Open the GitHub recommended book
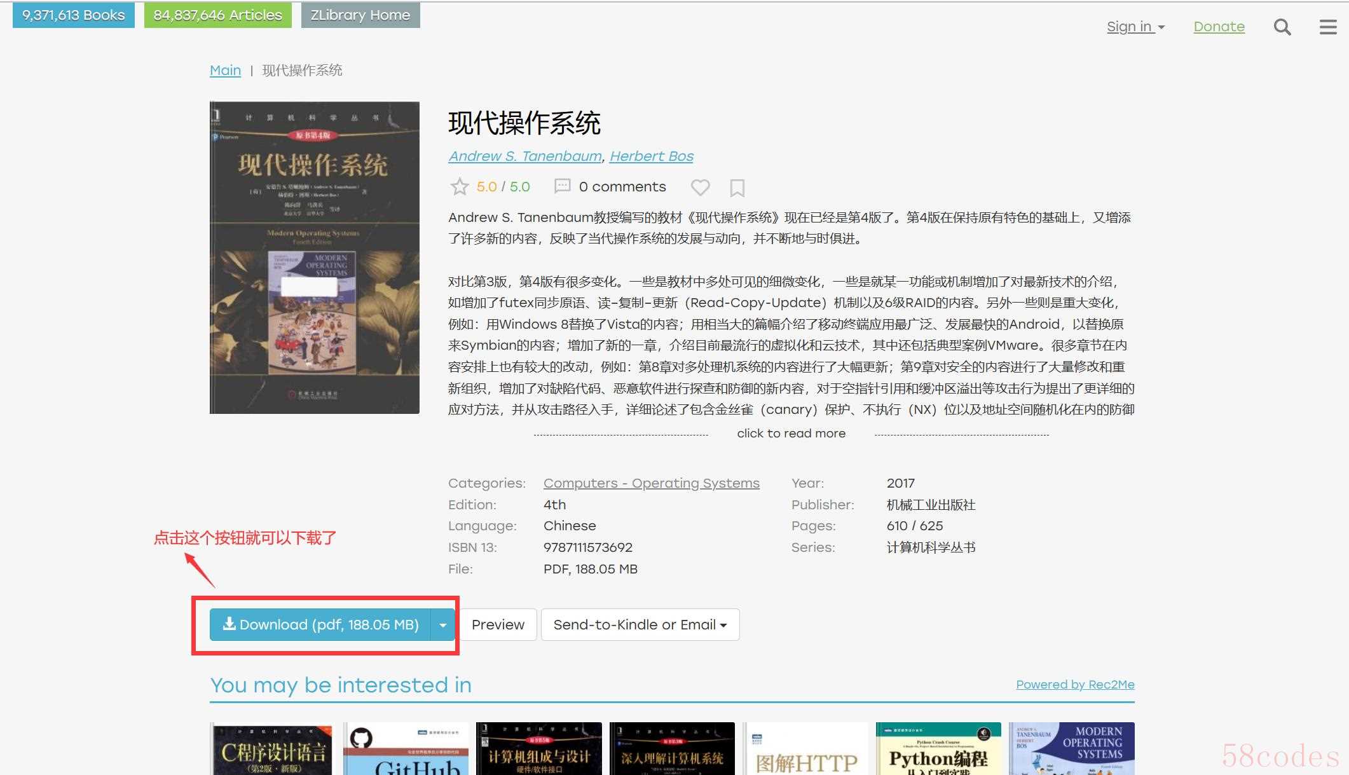This screenshot has height=775, width=1349. click(x=406, y=748)
